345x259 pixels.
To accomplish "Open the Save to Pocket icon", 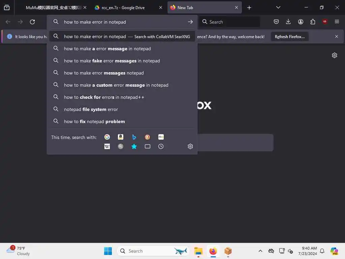I will click(276, 22).
